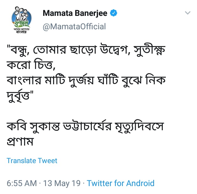
Task: Click the word মৃত্যুদিবসে
Action: [x=140, y=126]
